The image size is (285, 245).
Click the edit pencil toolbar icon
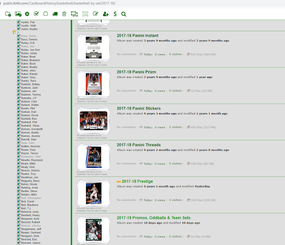click(x=95, y=14)
